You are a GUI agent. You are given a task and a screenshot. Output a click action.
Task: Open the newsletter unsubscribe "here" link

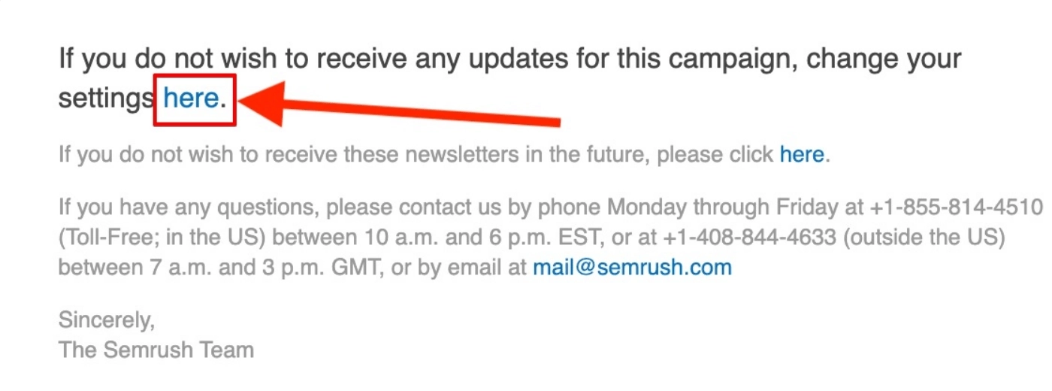(x=802, y=156)
